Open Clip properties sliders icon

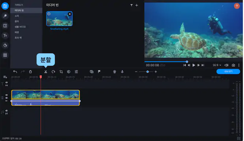coord(76,72)
